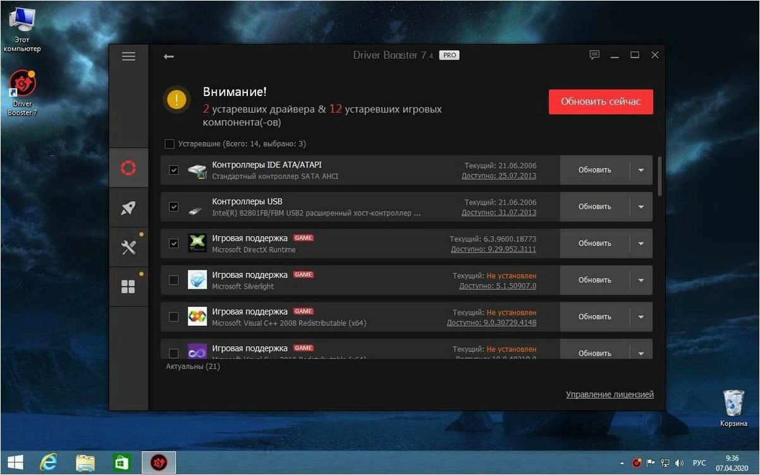Image resolution: width=760 pixels, height=475 pixels.
Task: Expand dropdown arrow on IDE ATA/ATAPI row
Action: (641, 170)
